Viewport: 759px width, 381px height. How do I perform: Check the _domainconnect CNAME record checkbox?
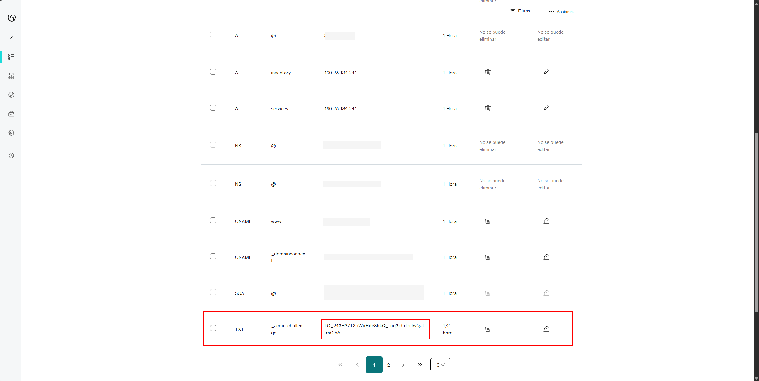point(213,256)
